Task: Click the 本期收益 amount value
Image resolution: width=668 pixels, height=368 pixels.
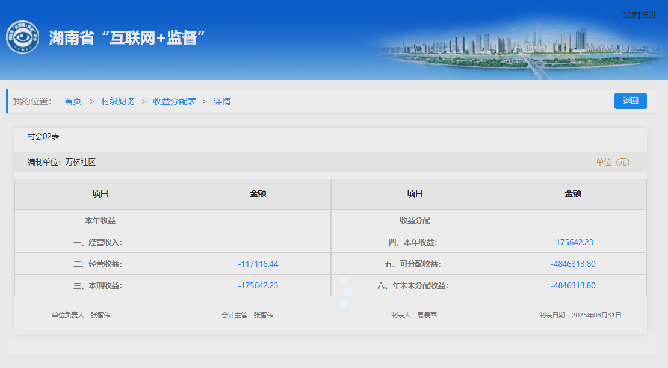Action: [258, 285]
